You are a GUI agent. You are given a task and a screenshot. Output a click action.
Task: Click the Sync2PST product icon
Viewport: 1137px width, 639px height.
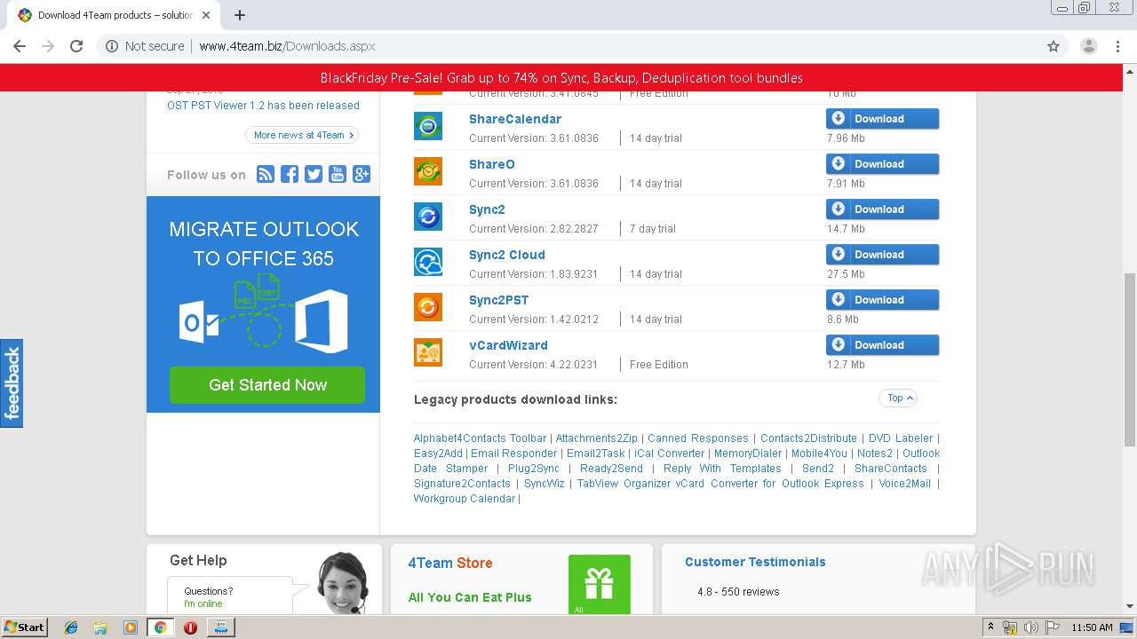click(x=428, y=307)
